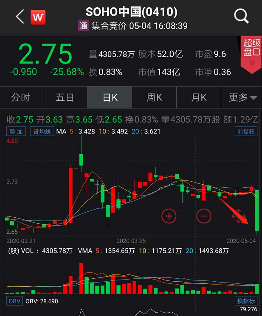The image size is (262, 316).
Task: Tap the 换 0.83% turnover in header
Action: point(105,72)
